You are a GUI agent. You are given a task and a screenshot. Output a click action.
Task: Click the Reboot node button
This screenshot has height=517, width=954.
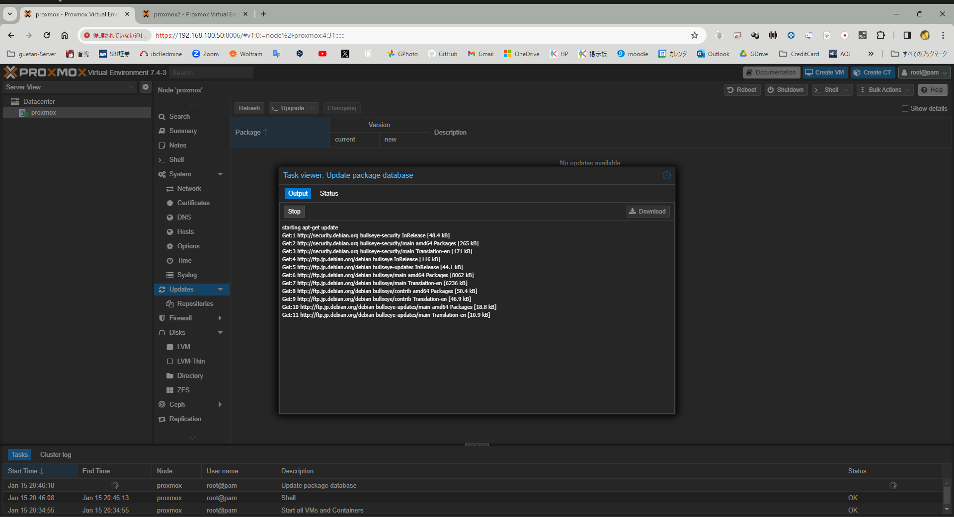pos(742,90)
